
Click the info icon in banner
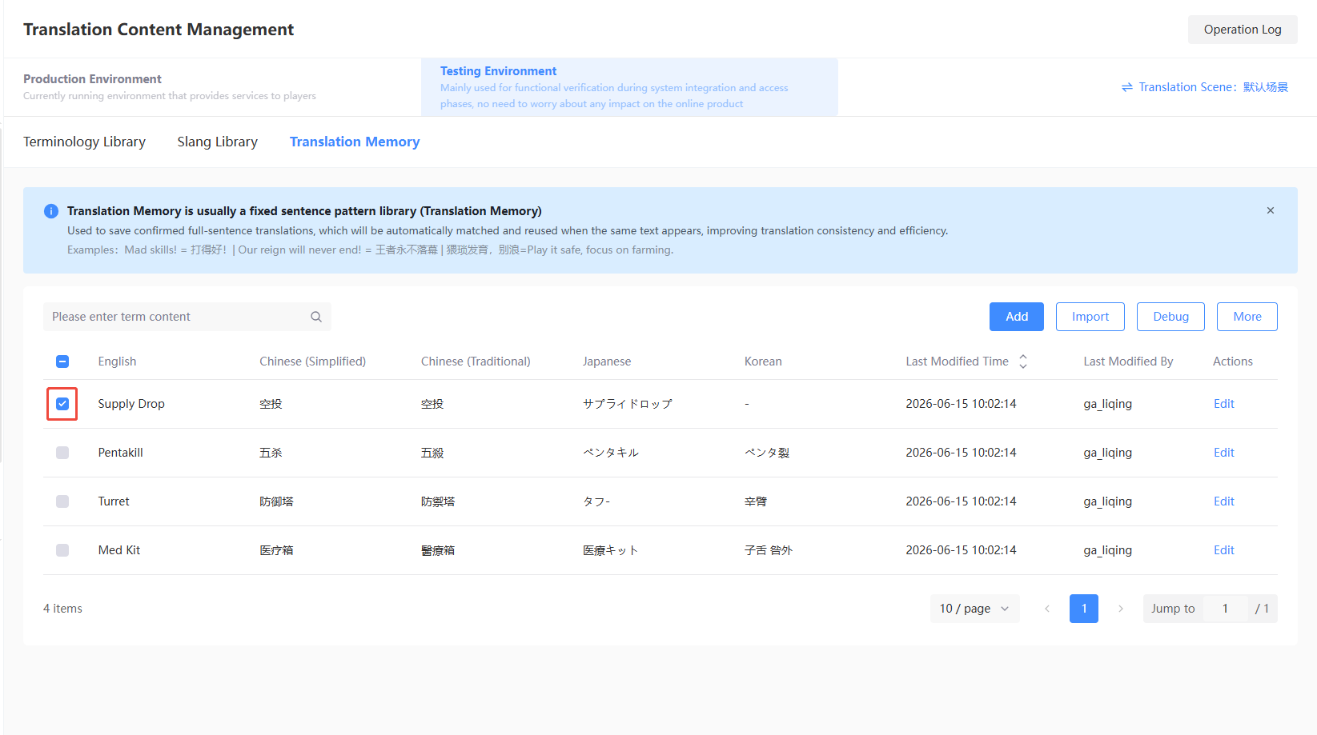pos(51,211)
